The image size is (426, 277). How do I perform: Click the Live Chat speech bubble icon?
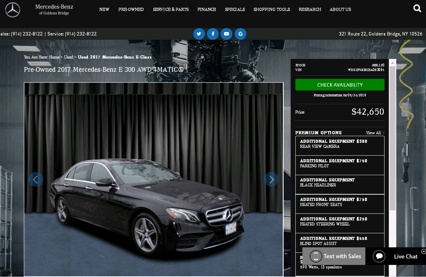coord(379,256)
